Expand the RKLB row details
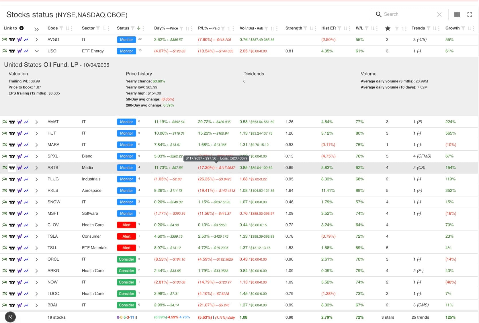 click(37, 191)
